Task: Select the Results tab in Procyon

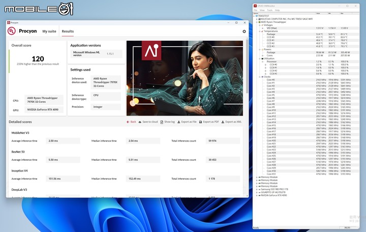Action: [68, 32]
